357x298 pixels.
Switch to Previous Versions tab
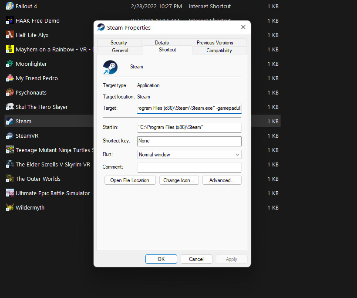[x=215, y=43]
